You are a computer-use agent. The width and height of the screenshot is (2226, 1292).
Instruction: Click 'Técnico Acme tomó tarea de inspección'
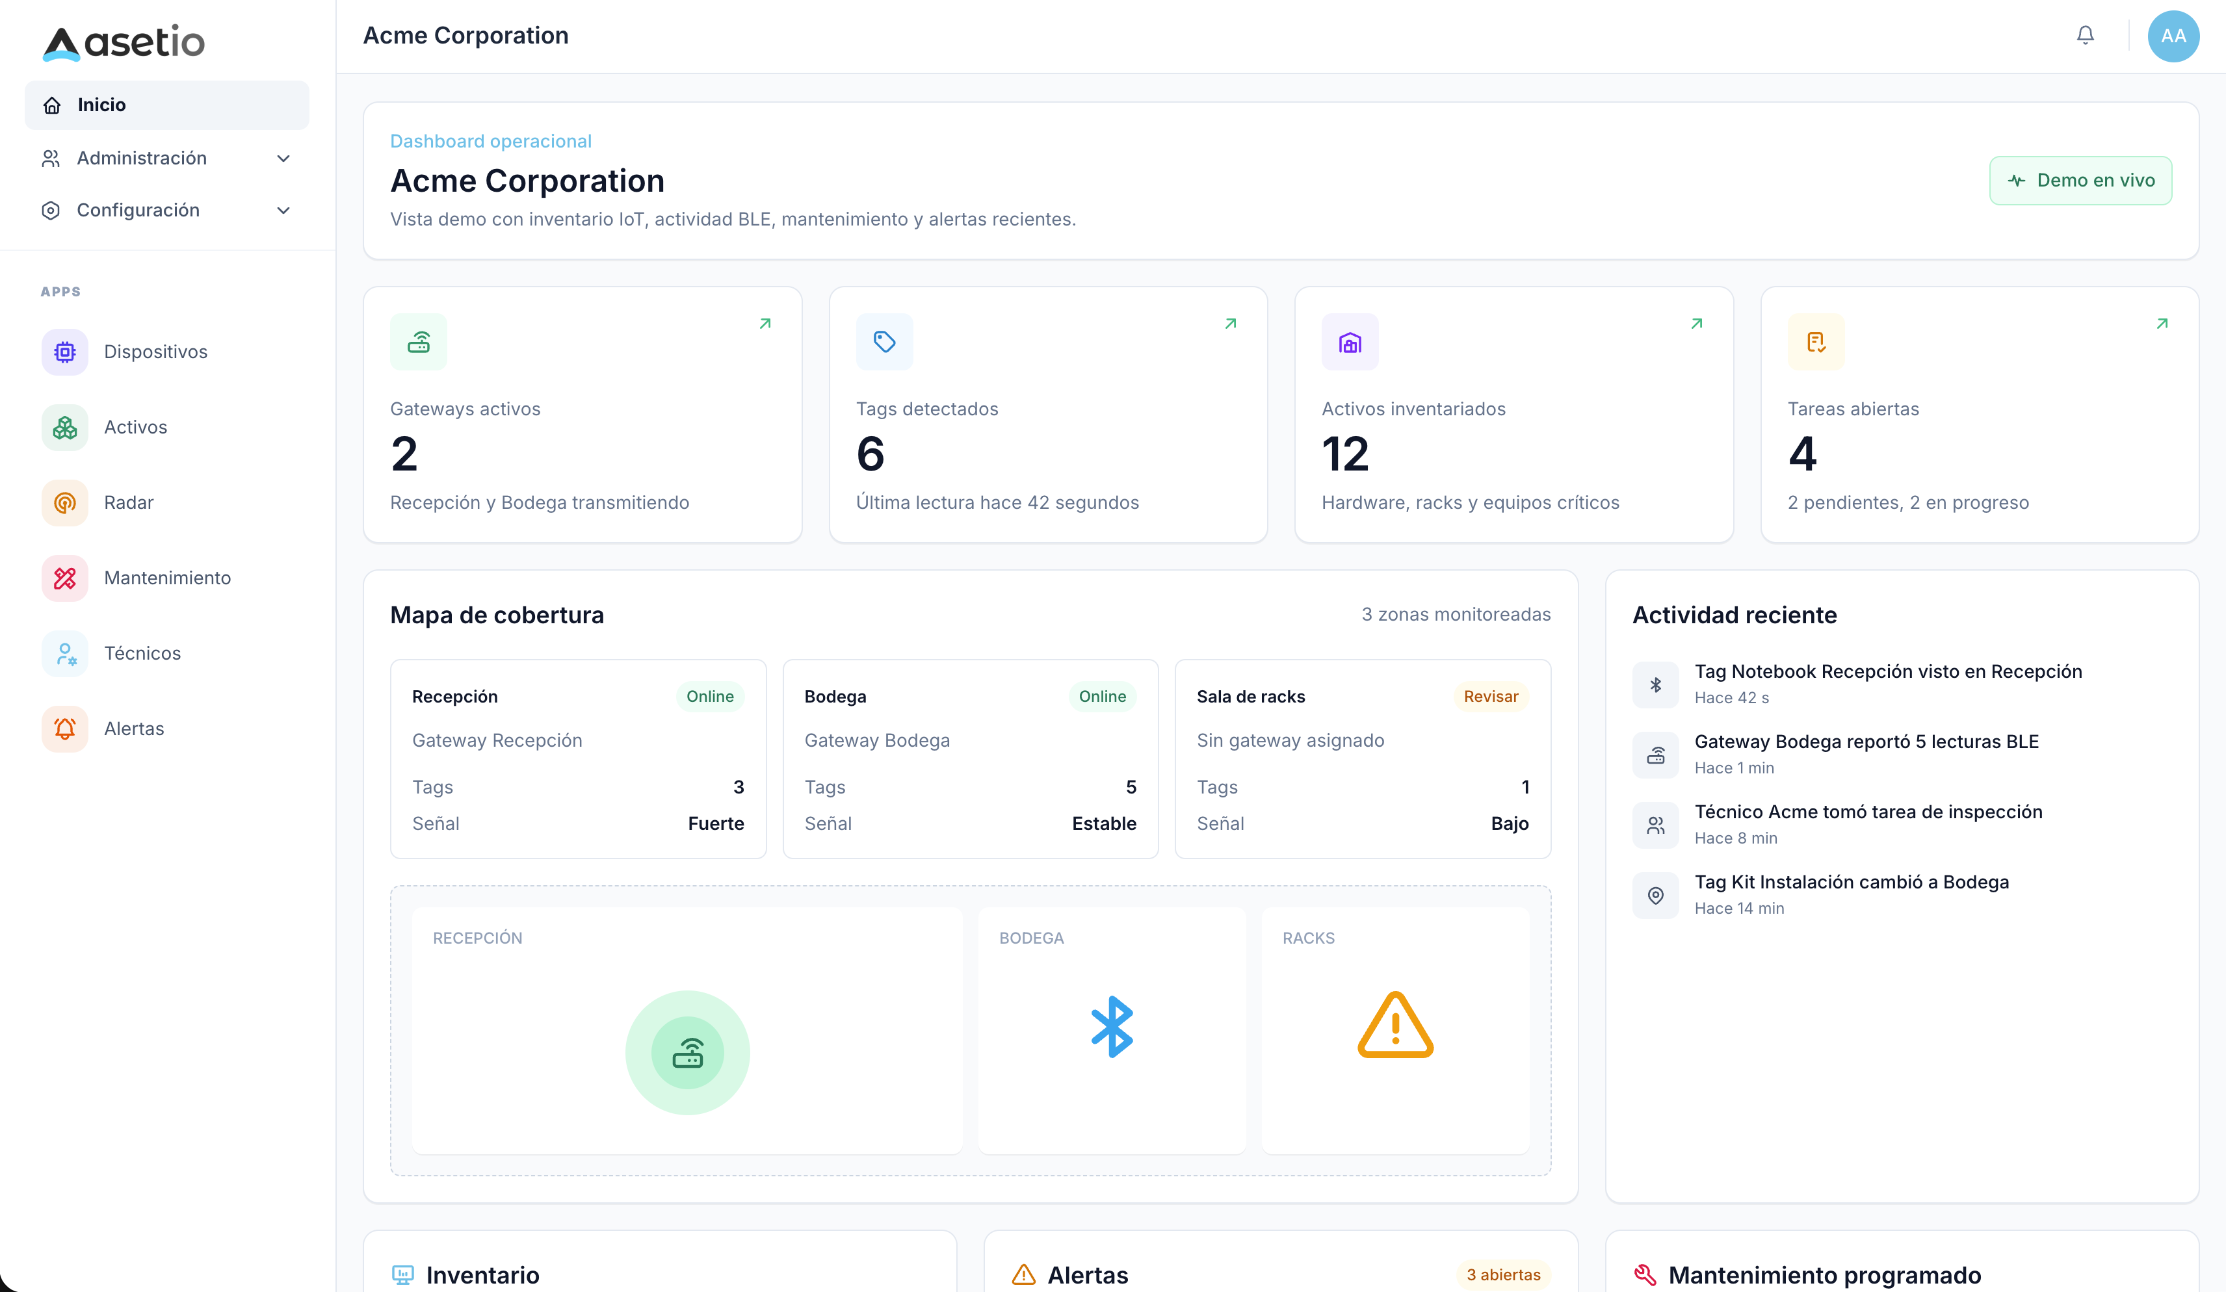tap(1868, 812)
